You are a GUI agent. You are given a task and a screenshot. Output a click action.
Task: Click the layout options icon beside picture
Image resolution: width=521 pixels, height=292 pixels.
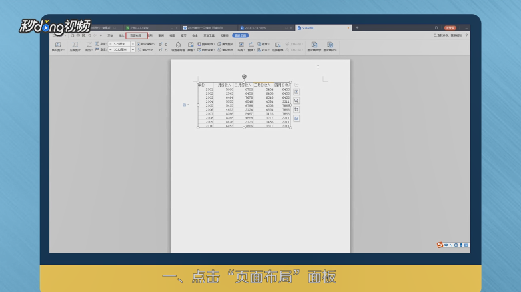click(x=296, y=92)
